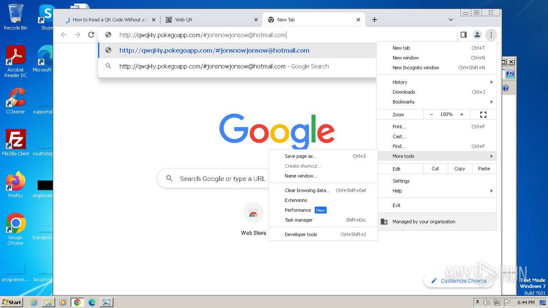Viewport: 548px width, 308px height.
Task: Open the Web Store shortcut icon
Action: click(x=253, y=213)
